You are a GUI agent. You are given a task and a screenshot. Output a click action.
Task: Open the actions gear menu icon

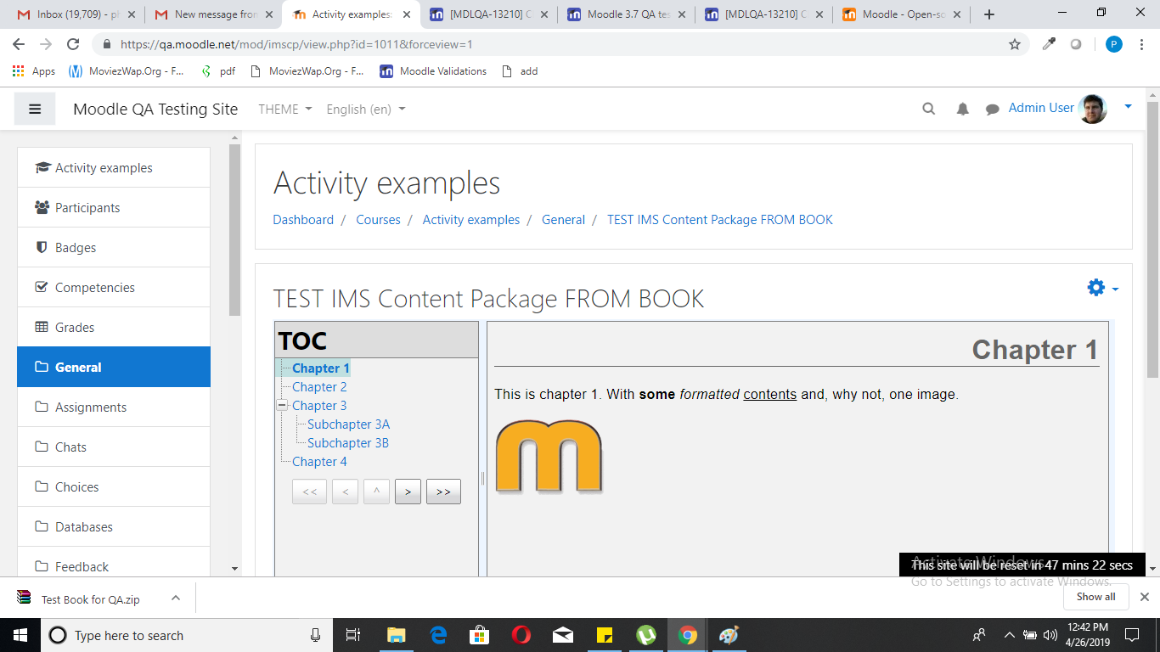click(x=1096, y=288)
